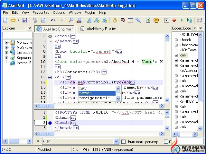Screen dimensions: 206x154
Task: Open Print Preview from the toolbar
Action: coord(43,20)
